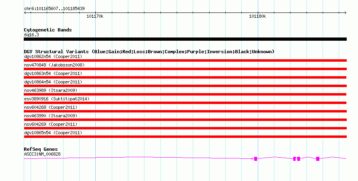
Task: Click the nsv604268 (Cooper2011) label
Action: click(x=51, y=107)
